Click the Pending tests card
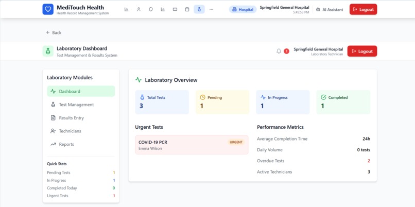This screenshot has height=207, width=415. click(x=222, y=102)
